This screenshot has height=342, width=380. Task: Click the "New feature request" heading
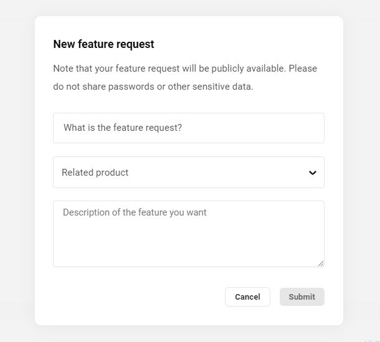103,44
